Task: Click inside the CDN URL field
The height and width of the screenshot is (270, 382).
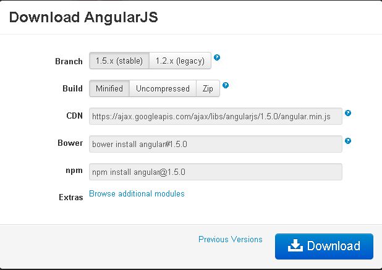Action: coord(215,116)
